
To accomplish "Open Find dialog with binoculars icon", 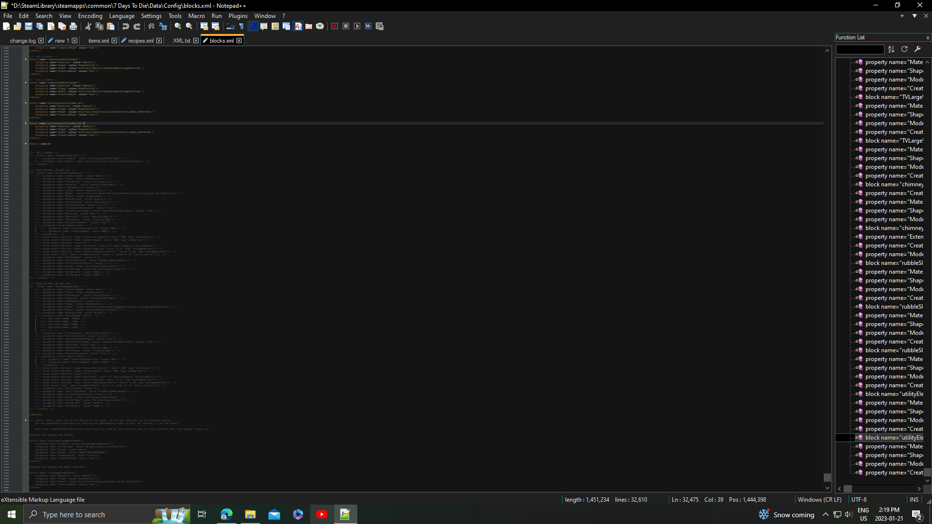I will pyautogui.click(x=152, y=26).
